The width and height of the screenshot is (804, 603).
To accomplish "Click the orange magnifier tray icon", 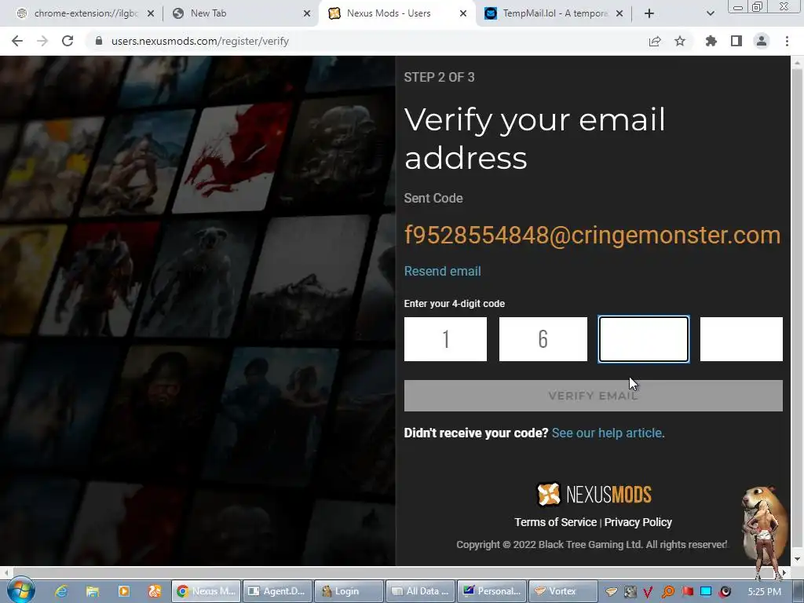I will tap(667, 592).
